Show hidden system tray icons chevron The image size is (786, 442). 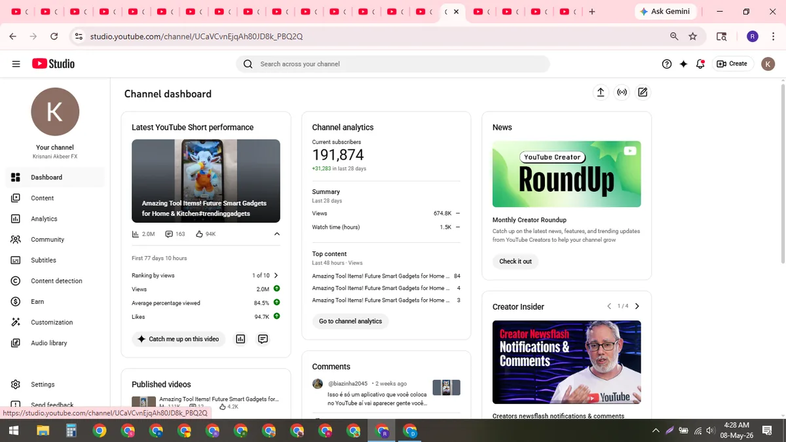point(656,430)
